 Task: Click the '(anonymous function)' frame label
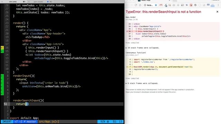[136, 53]
